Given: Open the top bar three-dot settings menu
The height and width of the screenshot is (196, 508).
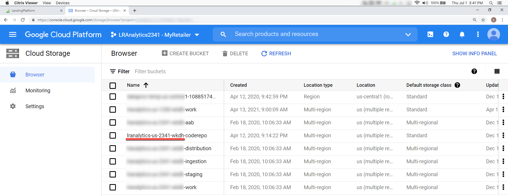Looking at the screenshot, I should pos(478,34).
